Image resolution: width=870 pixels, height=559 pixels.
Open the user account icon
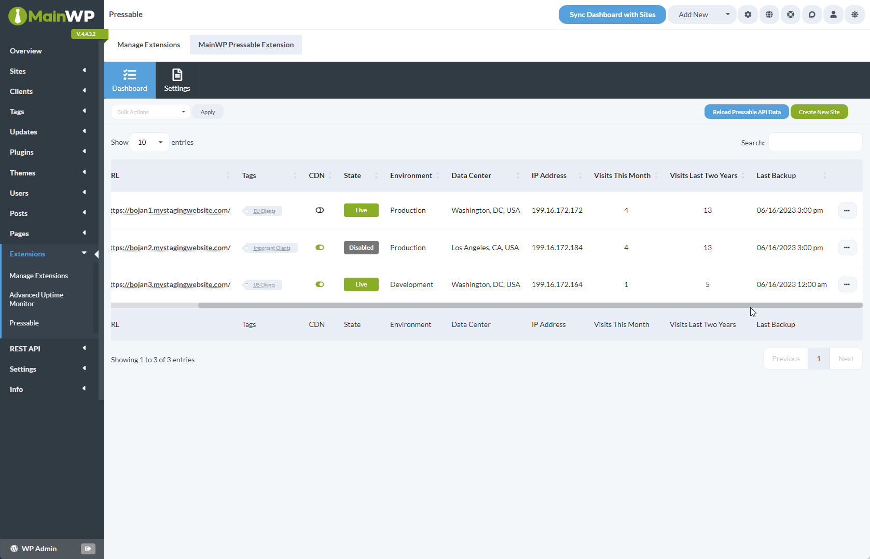click(833, 15)
